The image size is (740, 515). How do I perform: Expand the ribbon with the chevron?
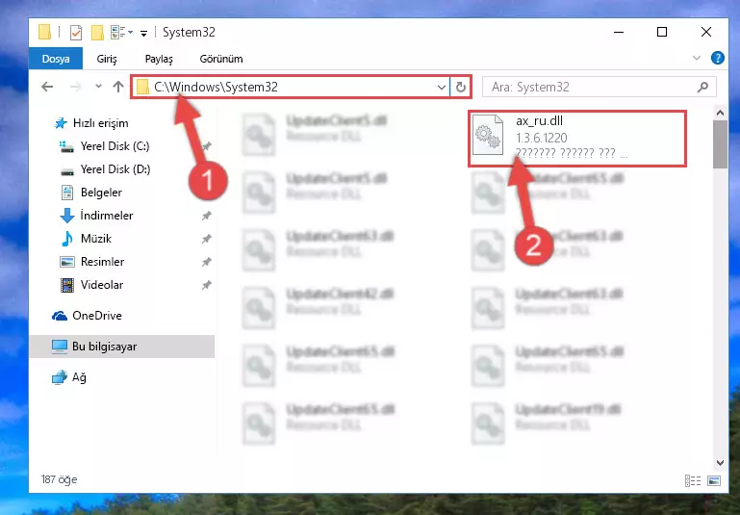(x=697, y=58)
